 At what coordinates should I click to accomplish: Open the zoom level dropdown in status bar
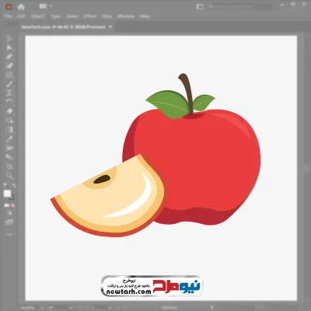pos(31,308)
